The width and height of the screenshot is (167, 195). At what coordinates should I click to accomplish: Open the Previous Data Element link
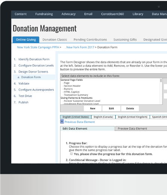pos(80,122)
